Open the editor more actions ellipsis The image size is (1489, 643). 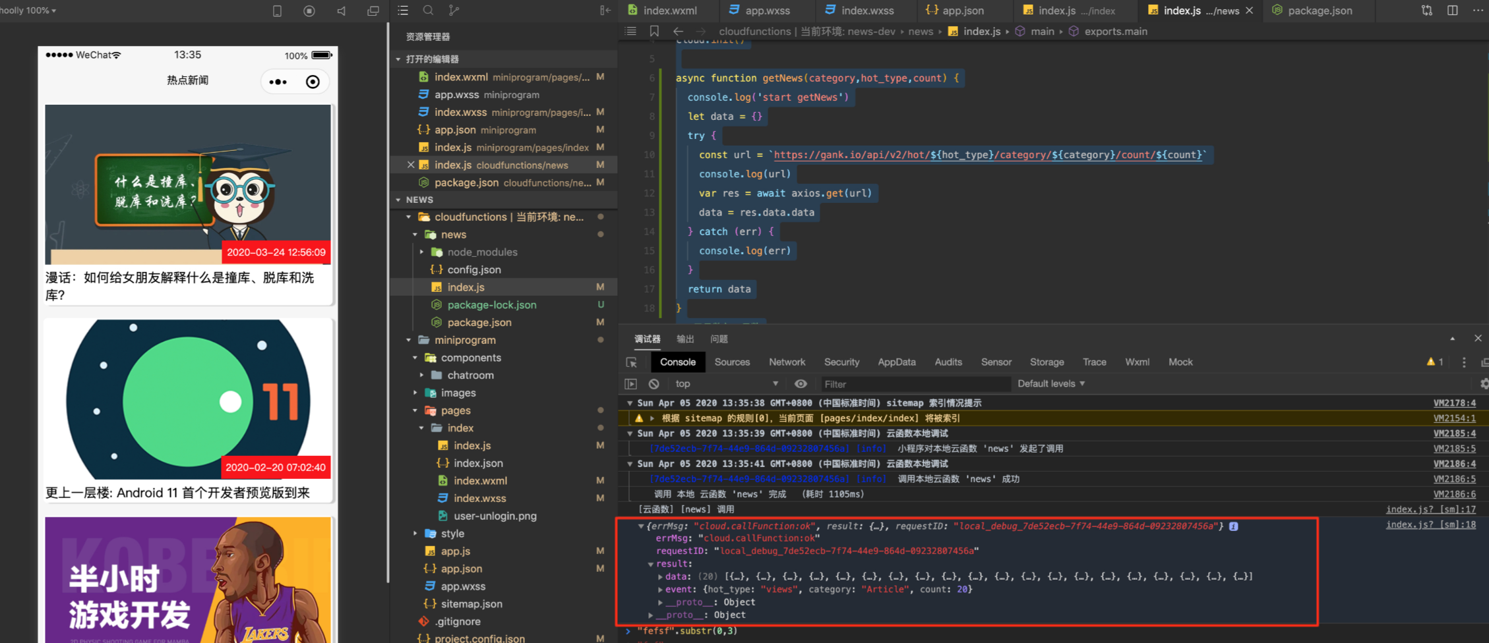1478,11
